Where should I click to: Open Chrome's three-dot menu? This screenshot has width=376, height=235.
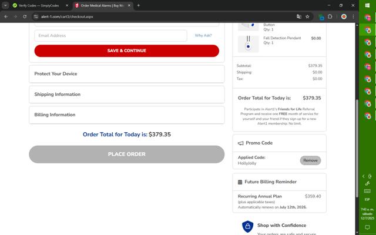tap(353, 16)
